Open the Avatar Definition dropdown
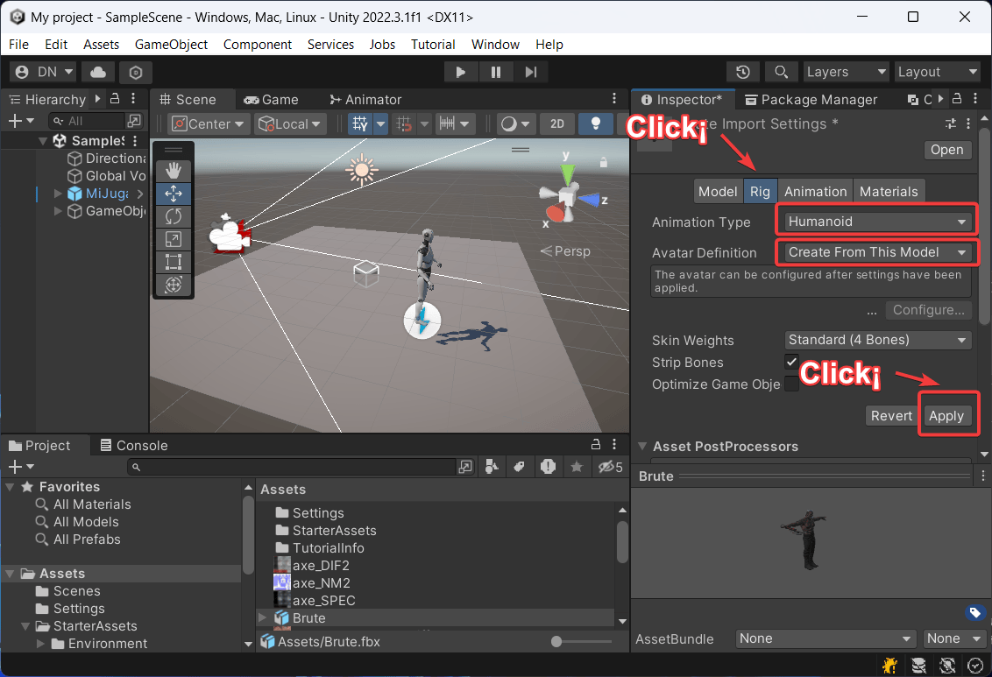The height and width of the screenshot is (677, 992). [x=877, y=252]
